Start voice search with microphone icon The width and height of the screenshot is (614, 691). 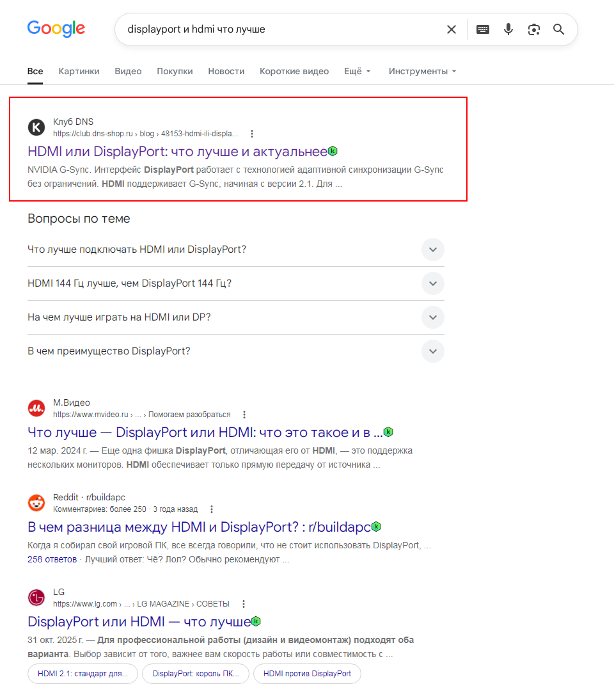(508, 29)
